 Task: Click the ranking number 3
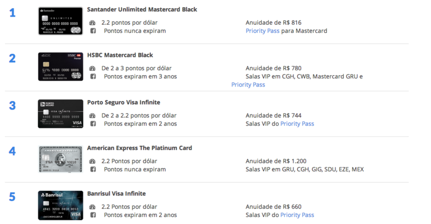tap(12, 106)
